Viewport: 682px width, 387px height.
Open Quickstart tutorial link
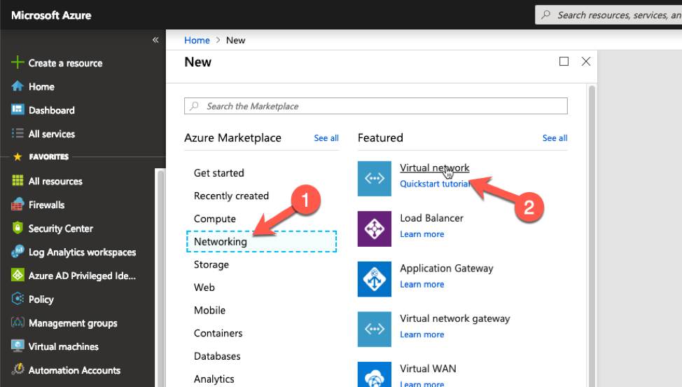click(x=435, y=184)
